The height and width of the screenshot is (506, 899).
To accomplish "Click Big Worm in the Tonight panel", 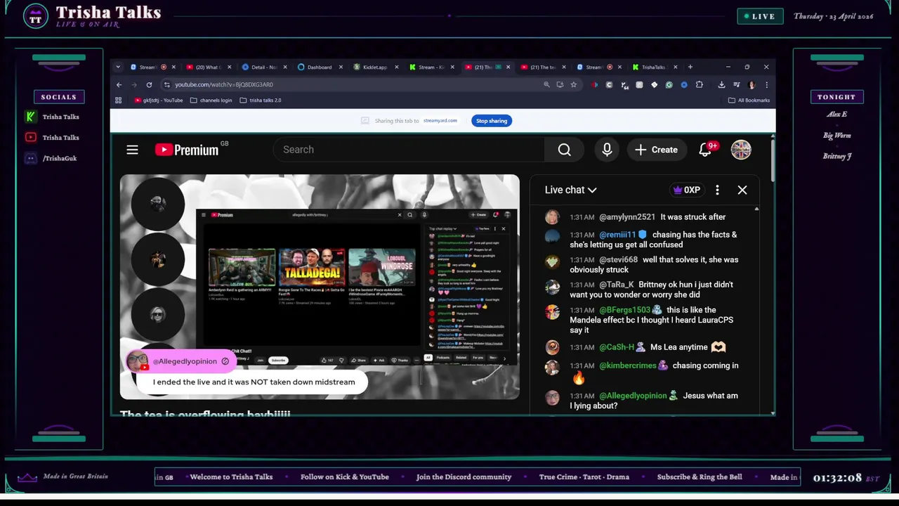I will [x=836, y=135].
